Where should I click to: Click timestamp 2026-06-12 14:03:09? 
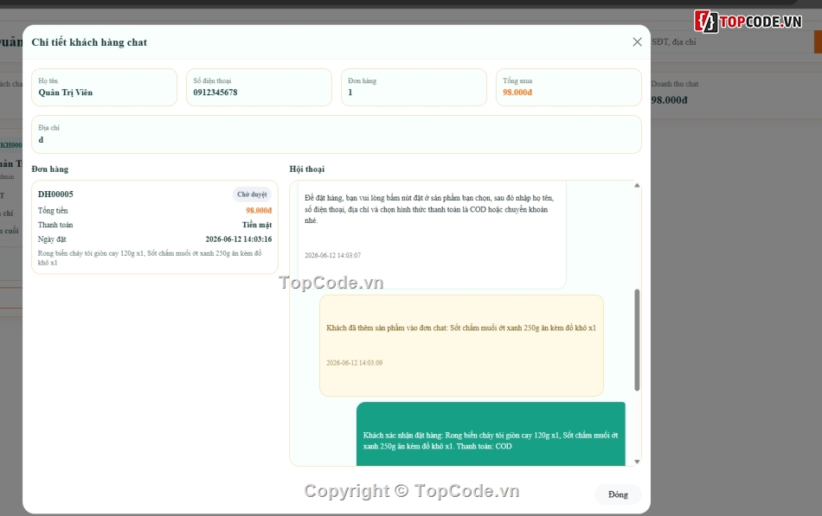pos(355,362)
